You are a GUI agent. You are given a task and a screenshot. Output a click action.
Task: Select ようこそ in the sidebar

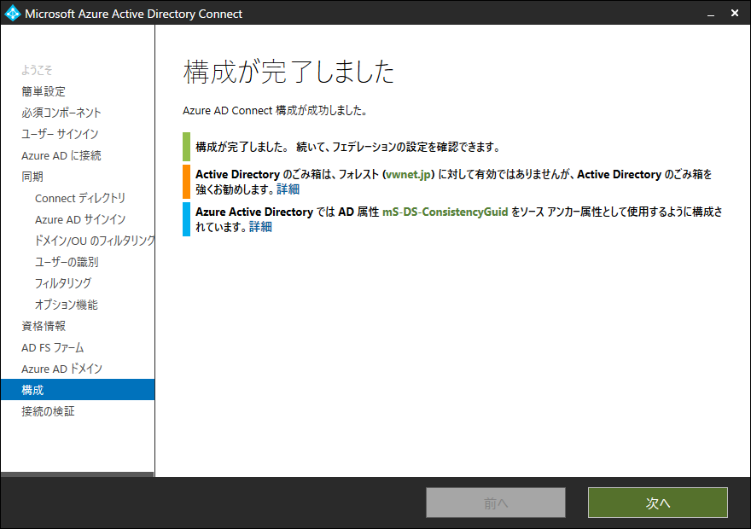click(37, 70)
